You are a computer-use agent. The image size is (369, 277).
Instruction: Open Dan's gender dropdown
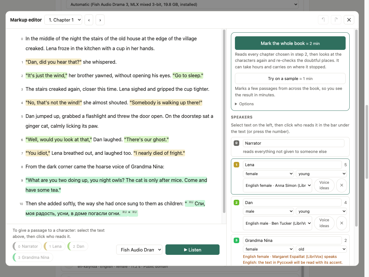pos(268,211)
